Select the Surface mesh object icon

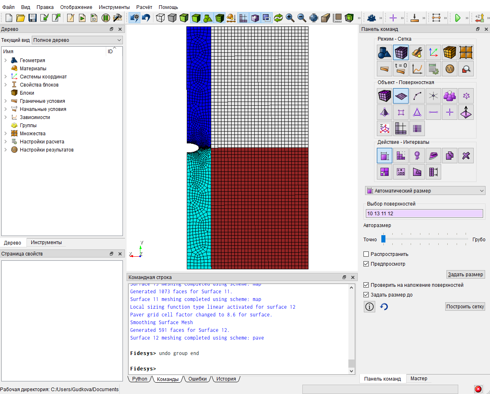(401, 96)
